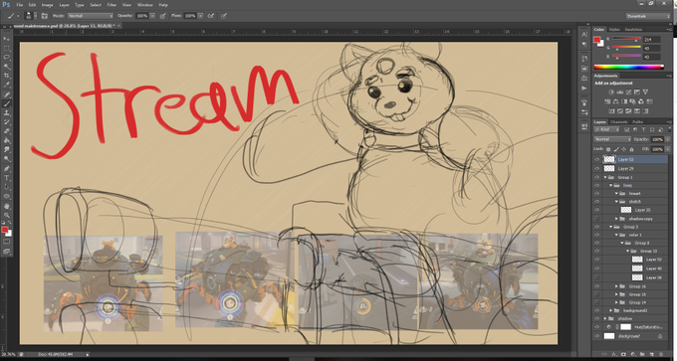
Task: Select the Brush tool in the toolbox
Action: coord(7,103)
